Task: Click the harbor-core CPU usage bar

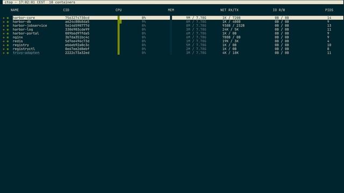Action: tap(119, 18)
